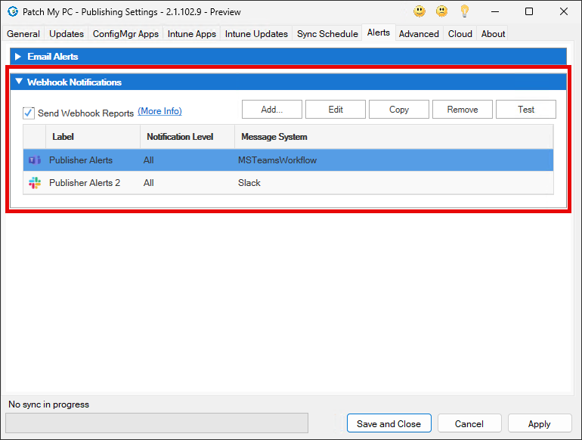Click the sync progress bar

pos(156,423)
